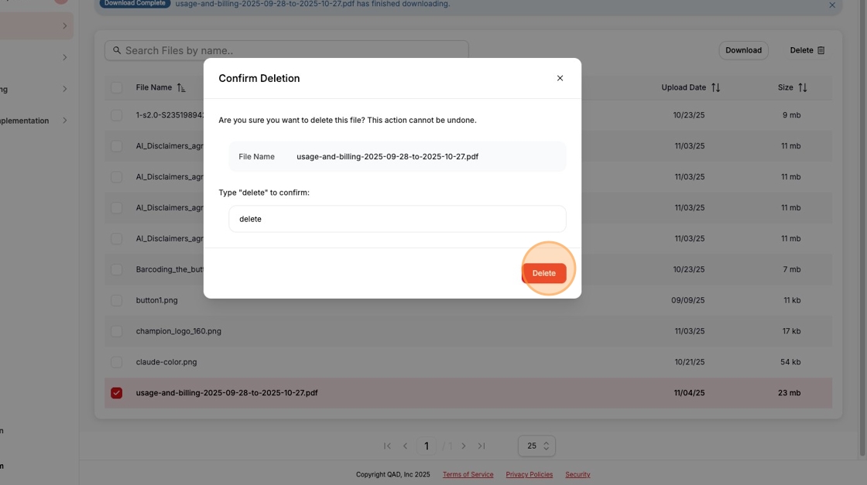Close the Confirm Deletion dialog
This screenshot has width=867, height=485.
coord(560,77)
